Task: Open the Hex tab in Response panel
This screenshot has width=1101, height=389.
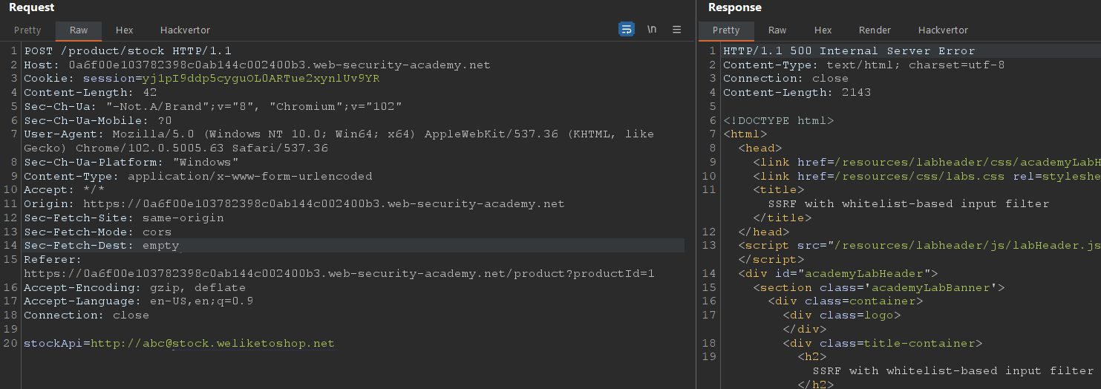Action: coord(823,30)
